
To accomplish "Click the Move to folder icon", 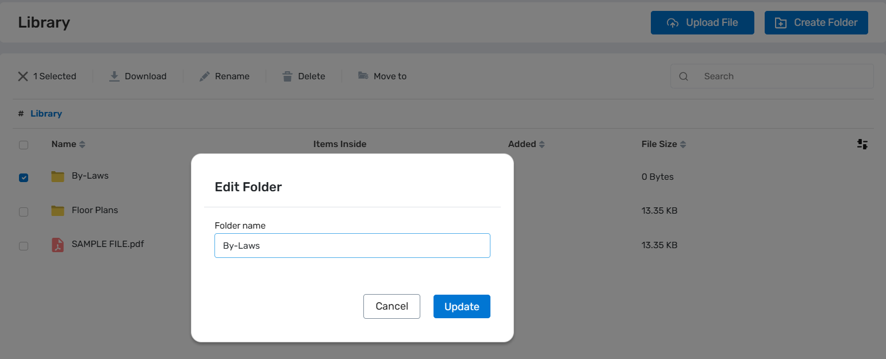I will coord(363,76).
